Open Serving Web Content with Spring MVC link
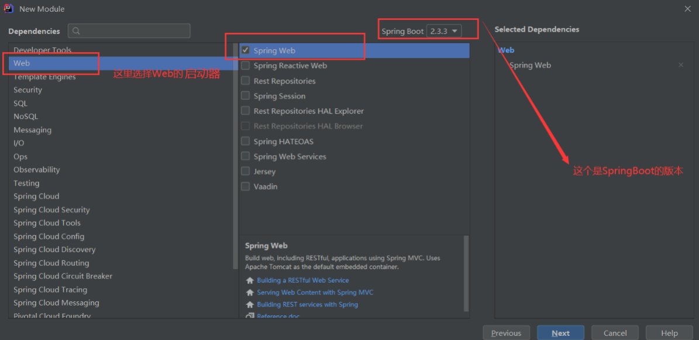The height and width of the screenshot is (340, 699). (315, 292)
